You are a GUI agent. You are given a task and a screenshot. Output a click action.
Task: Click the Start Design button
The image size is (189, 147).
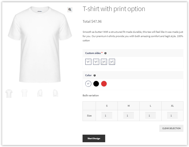pyautogui.click(x=94, y=138)
